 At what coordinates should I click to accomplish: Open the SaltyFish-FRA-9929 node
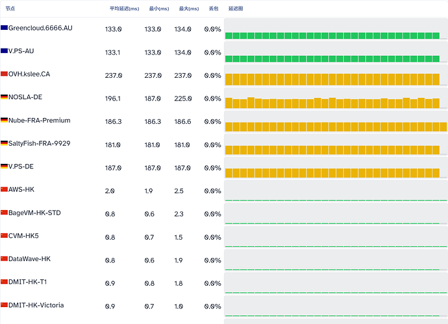39,143
